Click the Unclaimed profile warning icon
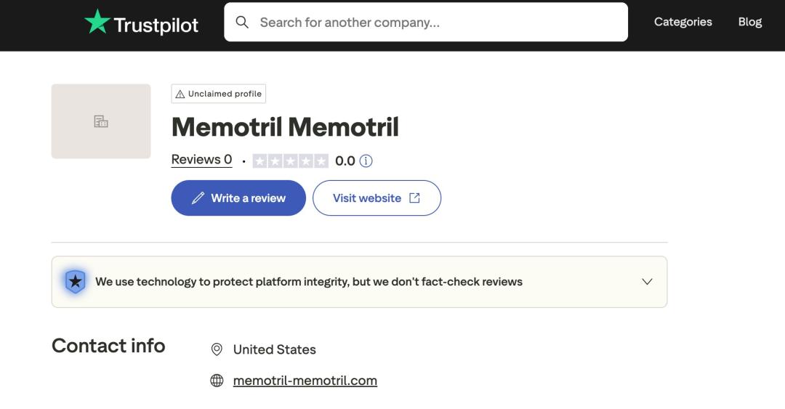The height and width of the screenshot is (409, 785). coord(180,94)
